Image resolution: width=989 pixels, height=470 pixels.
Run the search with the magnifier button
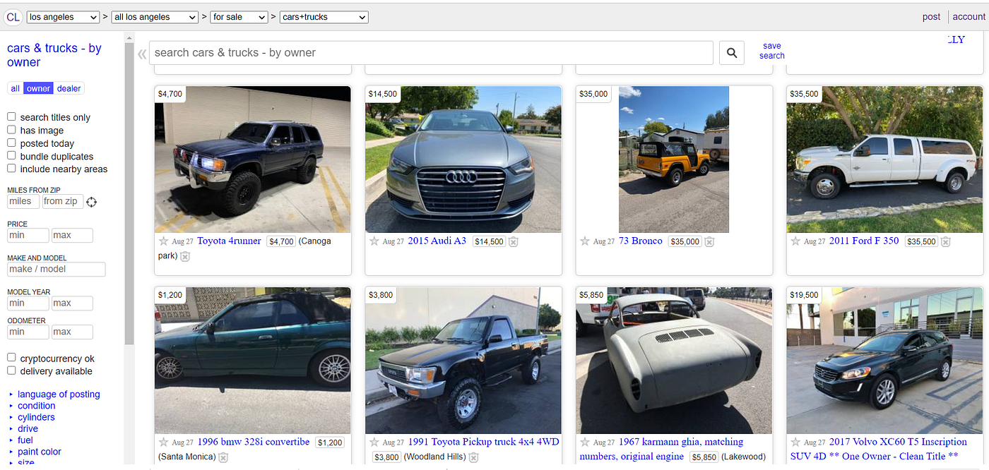(731, 53)
